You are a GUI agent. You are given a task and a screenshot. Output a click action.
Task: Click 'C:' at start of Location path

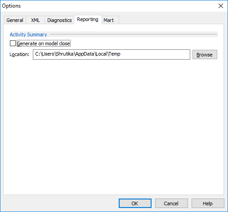coord(37,54)
